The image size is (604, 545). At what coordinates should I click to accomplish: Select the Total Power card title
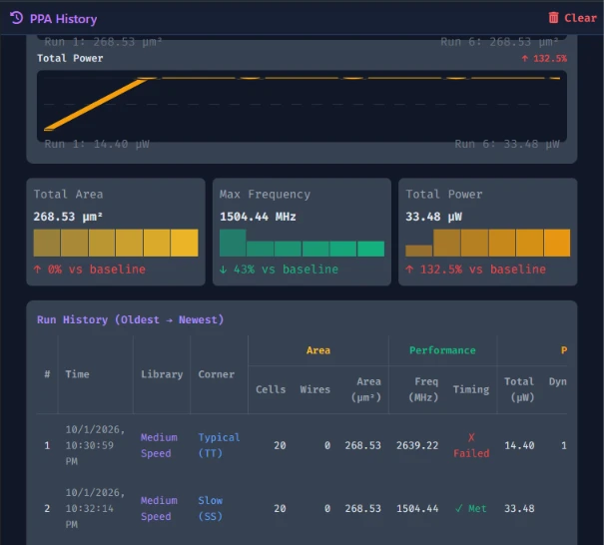point(443,194)
